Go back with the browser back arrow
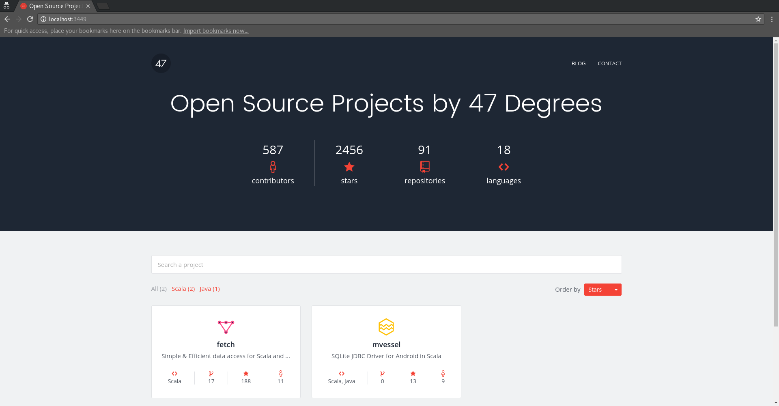This screenshot has height=406, width=779. point(7,19)
